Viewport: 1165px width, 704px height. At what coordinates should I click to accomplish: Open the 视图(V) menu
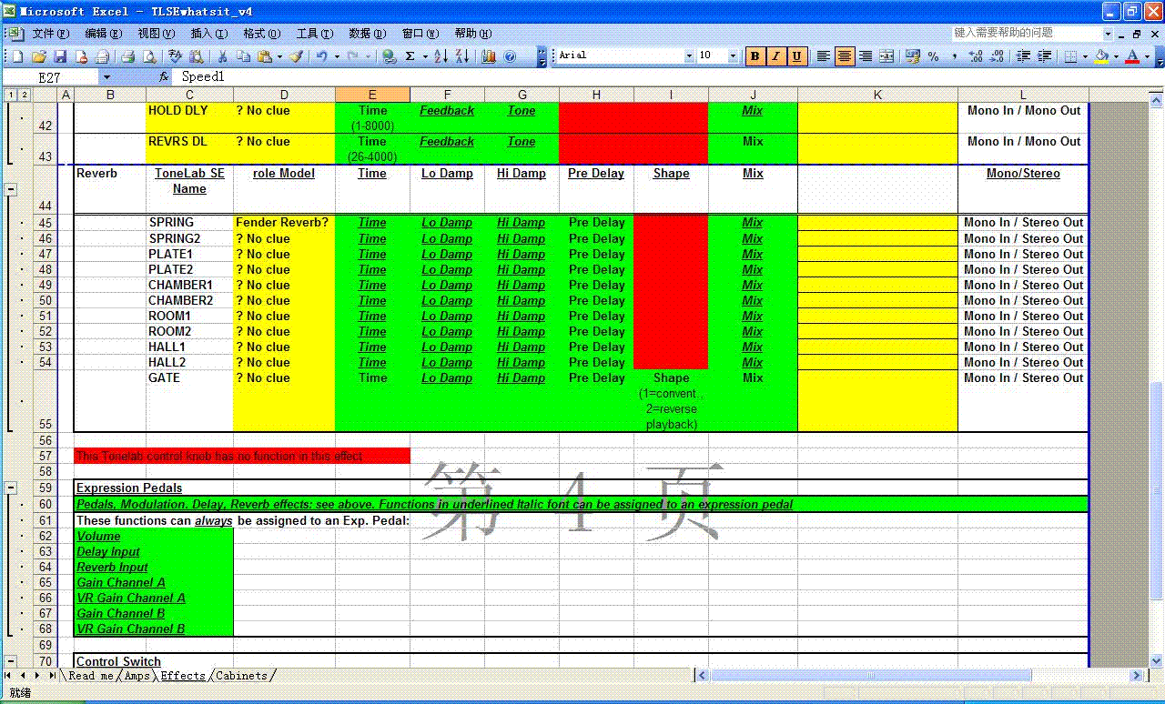tap(157, 34)
